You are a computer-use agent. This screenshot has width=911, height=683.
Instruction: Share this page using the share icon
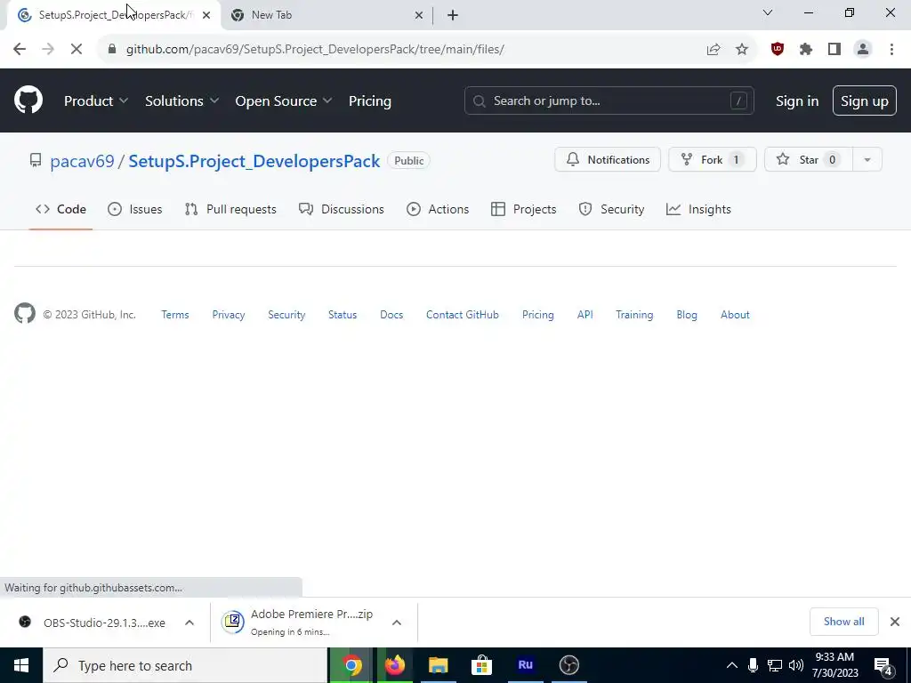713,50
